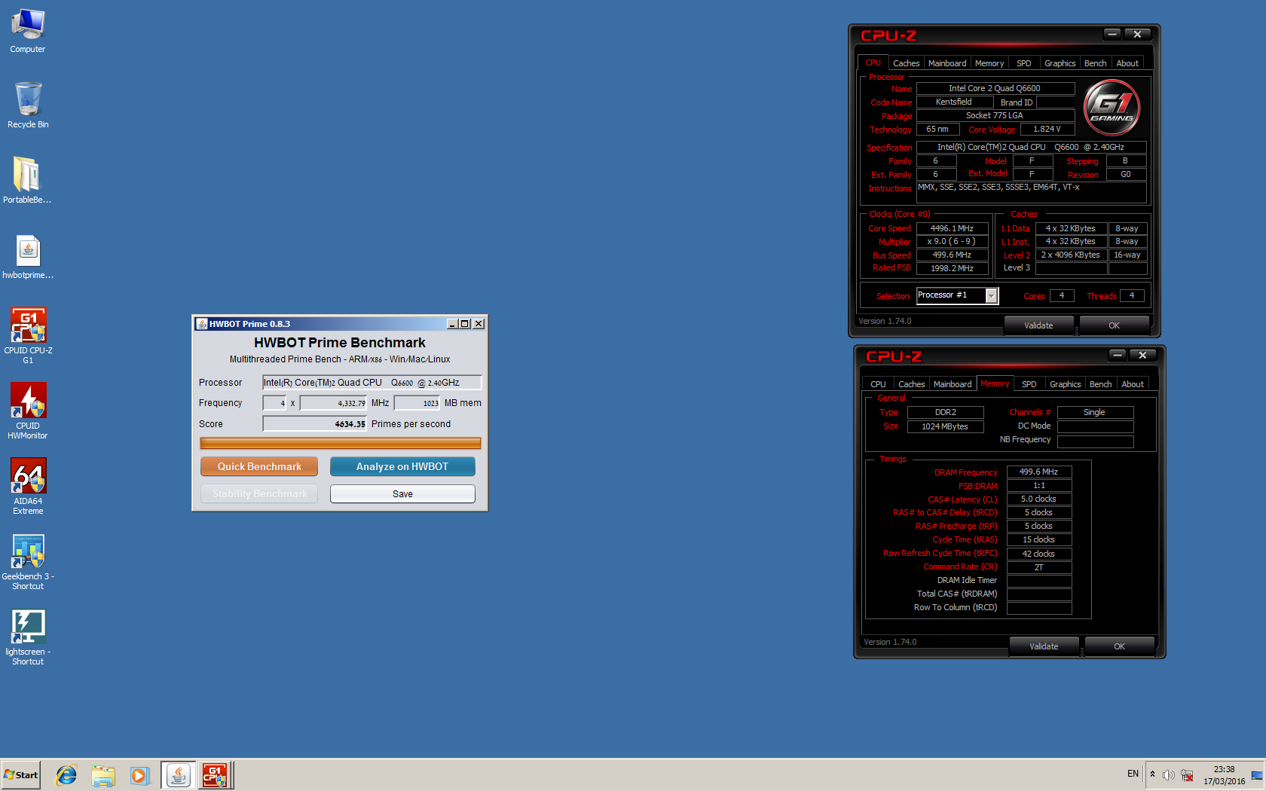Click the 1023 MB mem field
The height and width of the screenshot is (791, 1266).
pos(417,403)
